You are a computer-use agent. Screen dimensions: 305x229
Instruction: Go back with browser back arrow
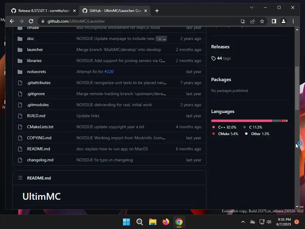(12, 21)
